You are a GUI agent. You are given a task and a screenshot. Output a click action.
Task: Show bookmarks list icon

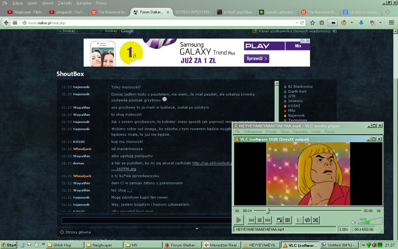[322, 23]
